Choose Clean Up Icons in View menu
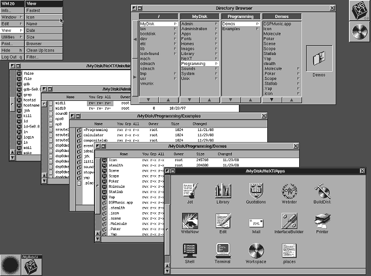Viewport: 371px width, 276px height. [44, 50]
